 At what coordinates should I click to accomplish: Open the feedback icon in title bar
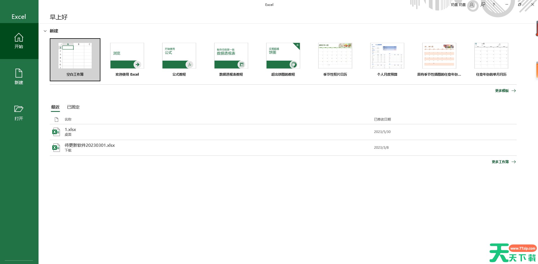coord(483,5)
